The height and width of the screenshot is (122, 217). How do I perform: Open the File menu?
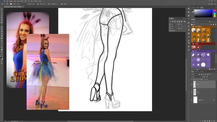coord(4,1)
